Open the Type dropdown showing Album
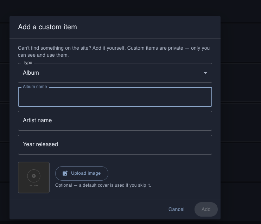The width and height of the screenshot is (261, 224). [x=115, y=73]
